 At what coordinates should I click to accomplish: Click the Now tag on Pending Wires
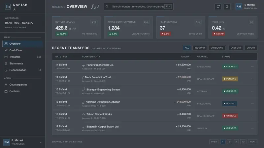pos(198,22)
